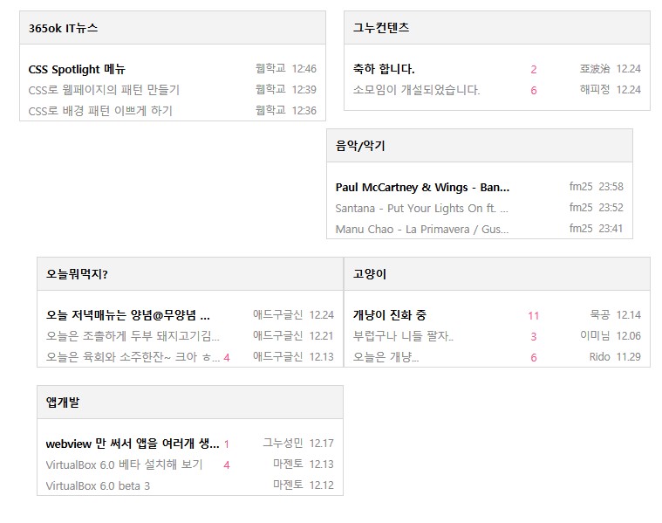Open the Santana 'Put Your Lights On' post
The width and height of the screenshot is (662, 523).
coord(421,208)
